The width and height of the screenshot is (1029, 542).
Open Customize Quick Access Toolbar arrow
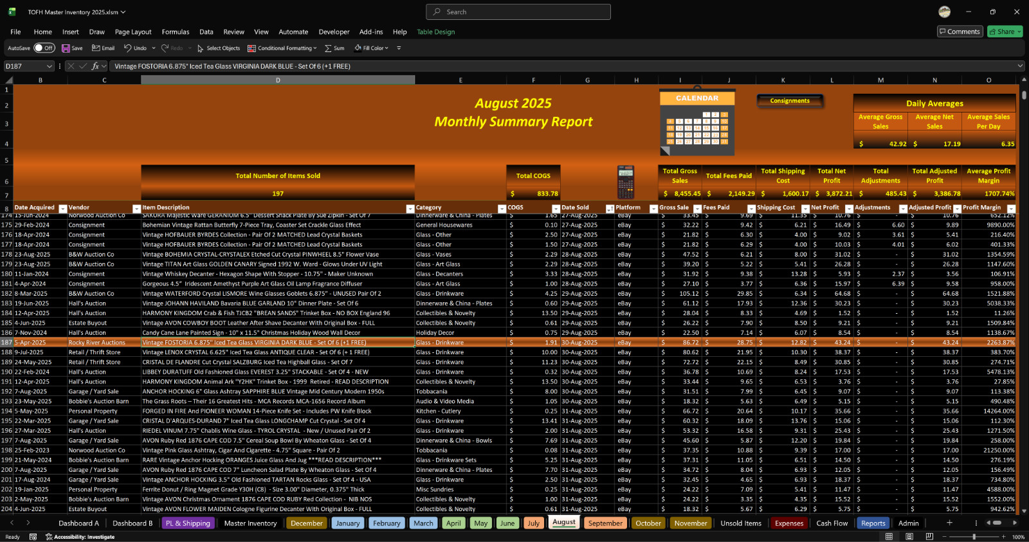(399, 48)
